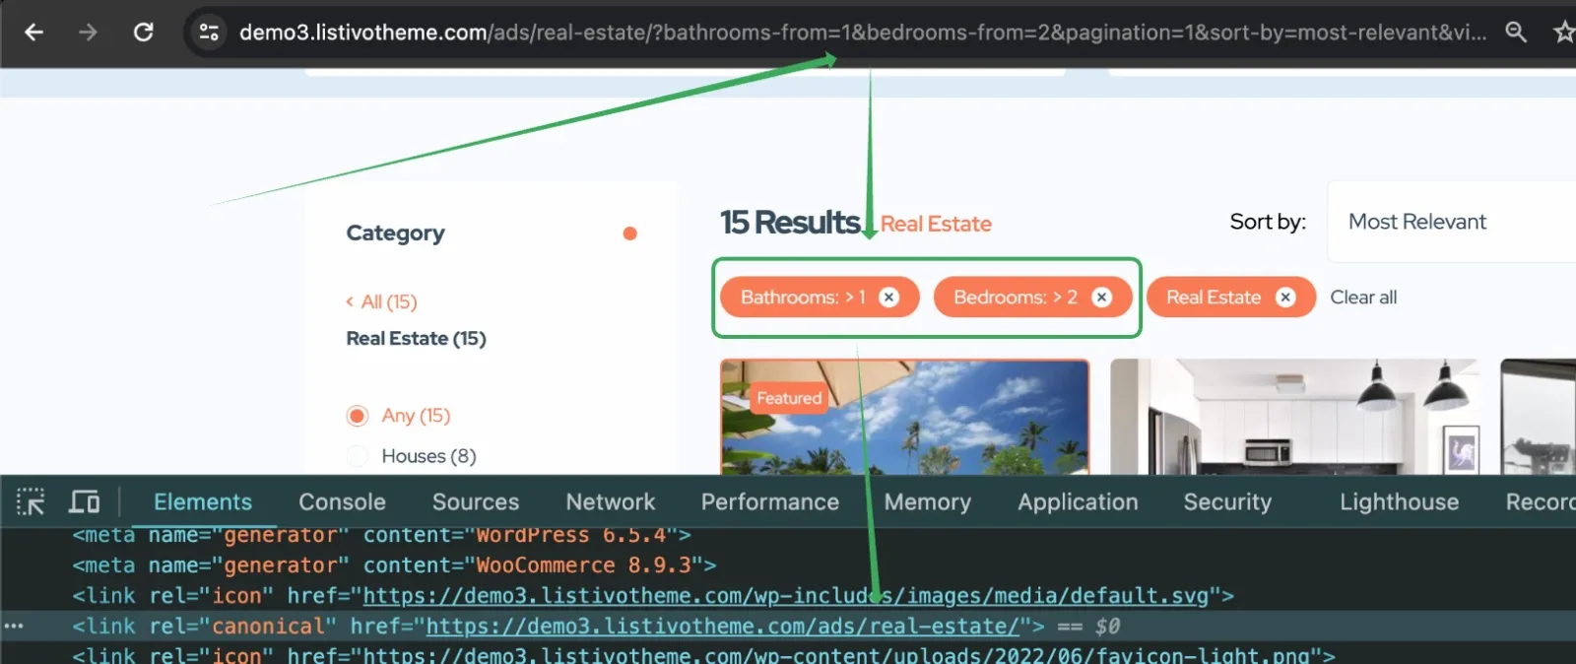The height and width of the screenshot is (664, 1576).
Task: Reload the page with the refresh icon
Action: tap(144, 33)
